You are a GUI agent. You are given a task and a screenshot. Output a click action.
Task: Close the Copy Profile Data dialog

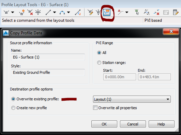[x=171, y=31]
